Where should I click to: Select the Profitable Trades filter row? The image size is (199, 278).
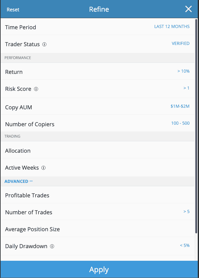98,195
